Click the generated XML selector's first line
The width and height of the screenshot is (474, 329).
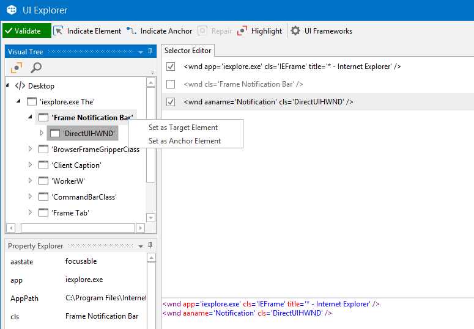(x=271, y=304)
